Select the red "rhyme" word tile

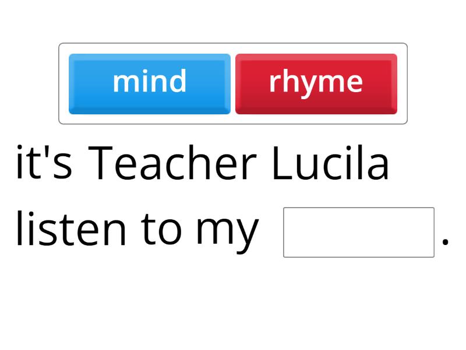point(316,83)
